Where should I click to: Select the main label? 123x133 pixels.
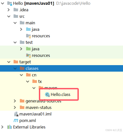pyautogui.click(x=30, y=23)
